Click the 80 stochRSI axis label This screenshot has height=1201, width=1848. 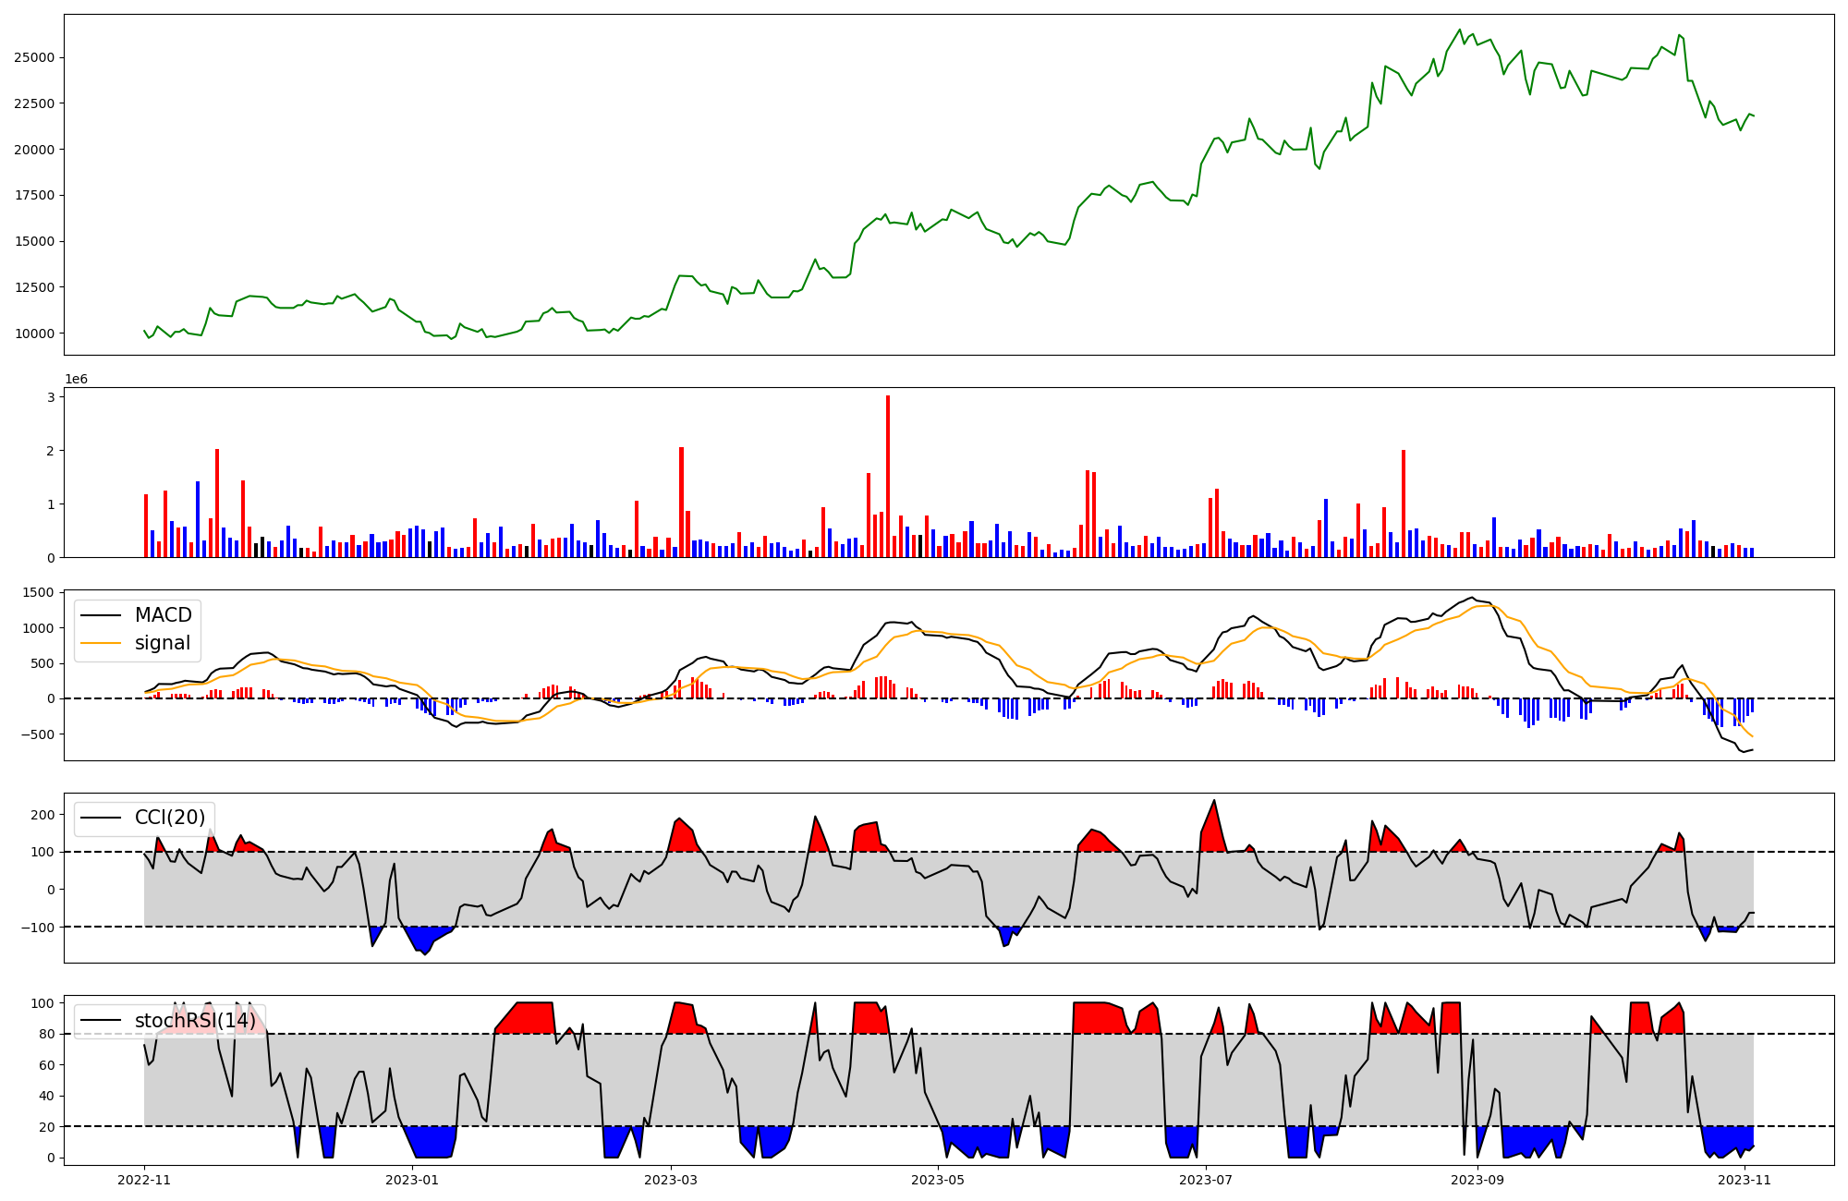point(47,1034)
